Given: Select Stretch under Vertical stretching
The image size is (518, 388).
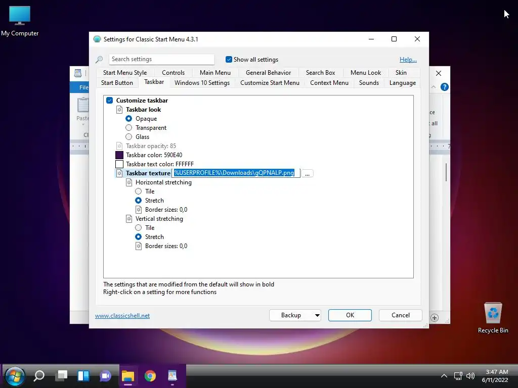Looking at the screenshot, I should 139,237.
